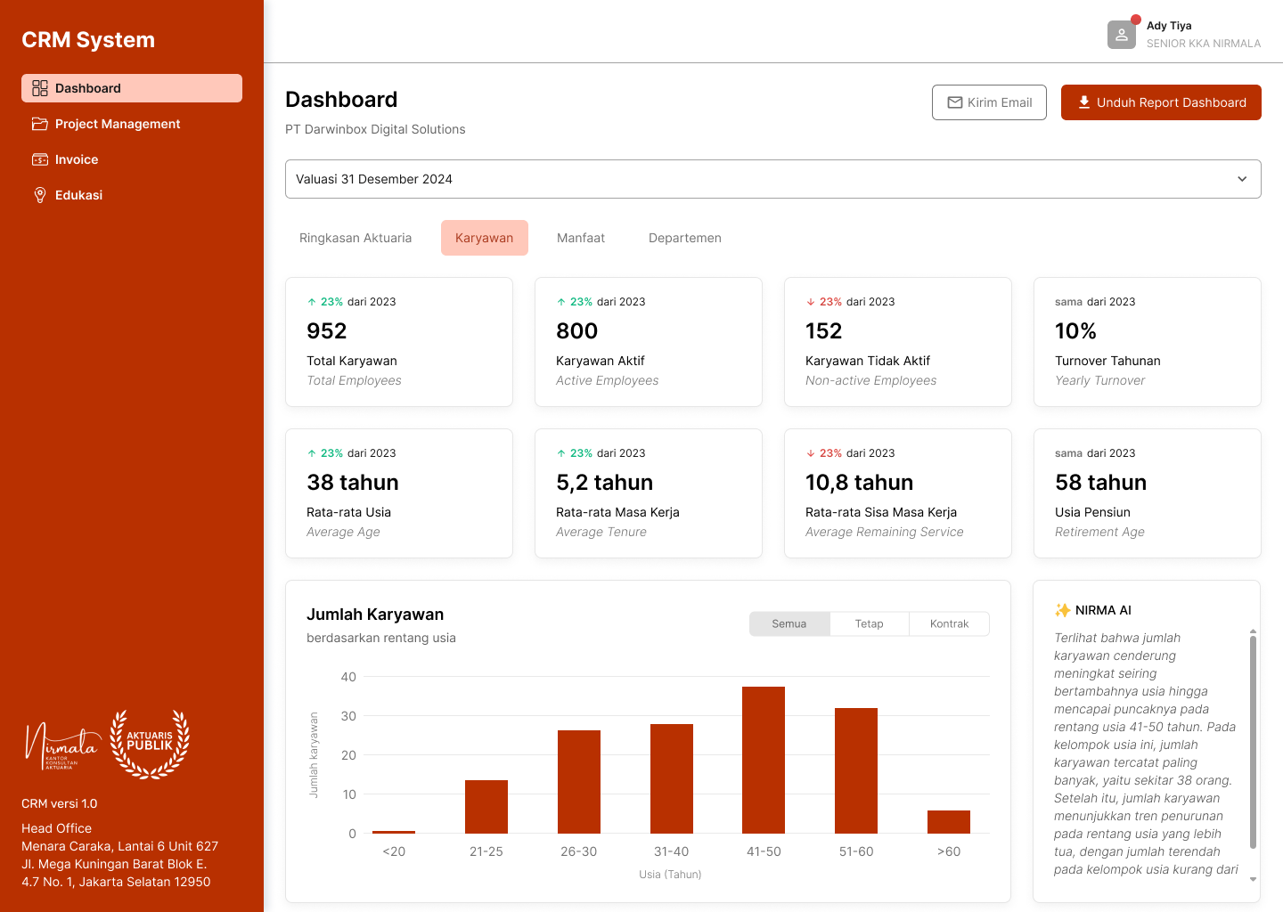
Task: Open the Ringkasan Aktuaria tab
Action: coord(355,238)
